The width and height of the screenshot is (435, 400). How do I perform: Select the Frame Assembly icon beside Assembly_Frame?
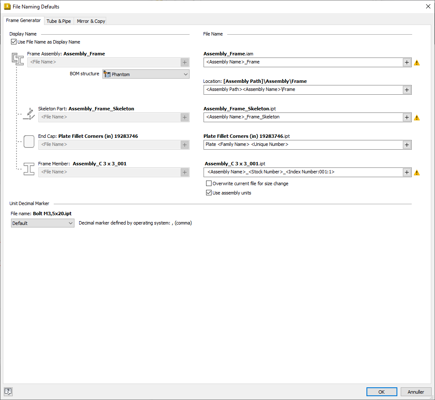point(18,60)
